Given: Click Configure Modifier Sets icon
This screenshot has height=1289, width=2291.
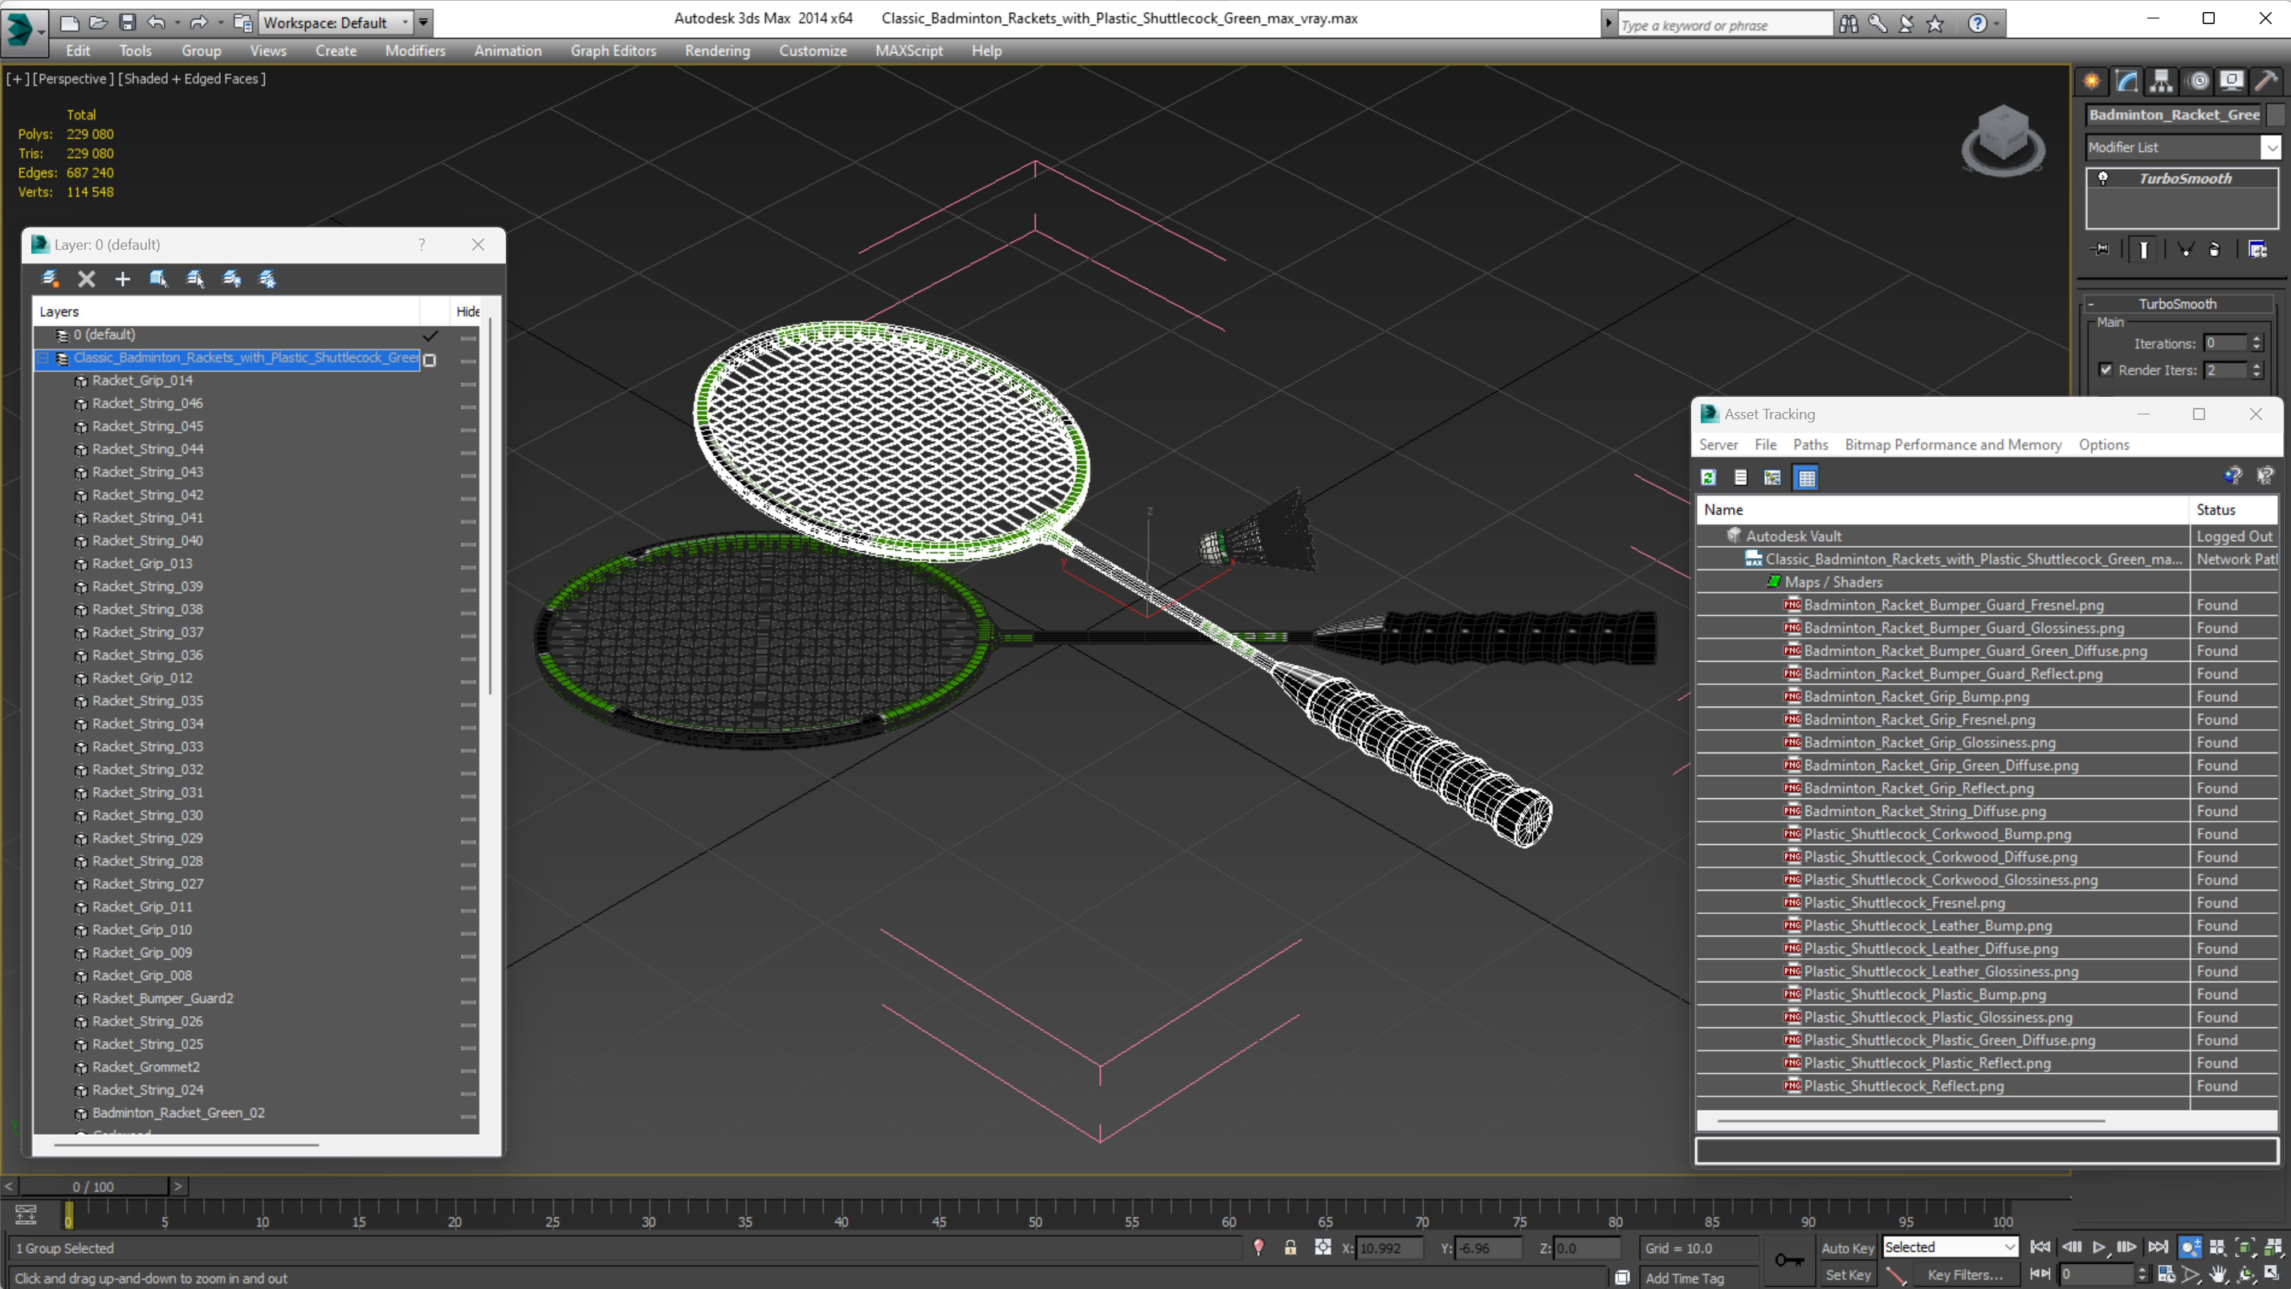Looking at the screenshot, I should click(x=2257, y=249).
